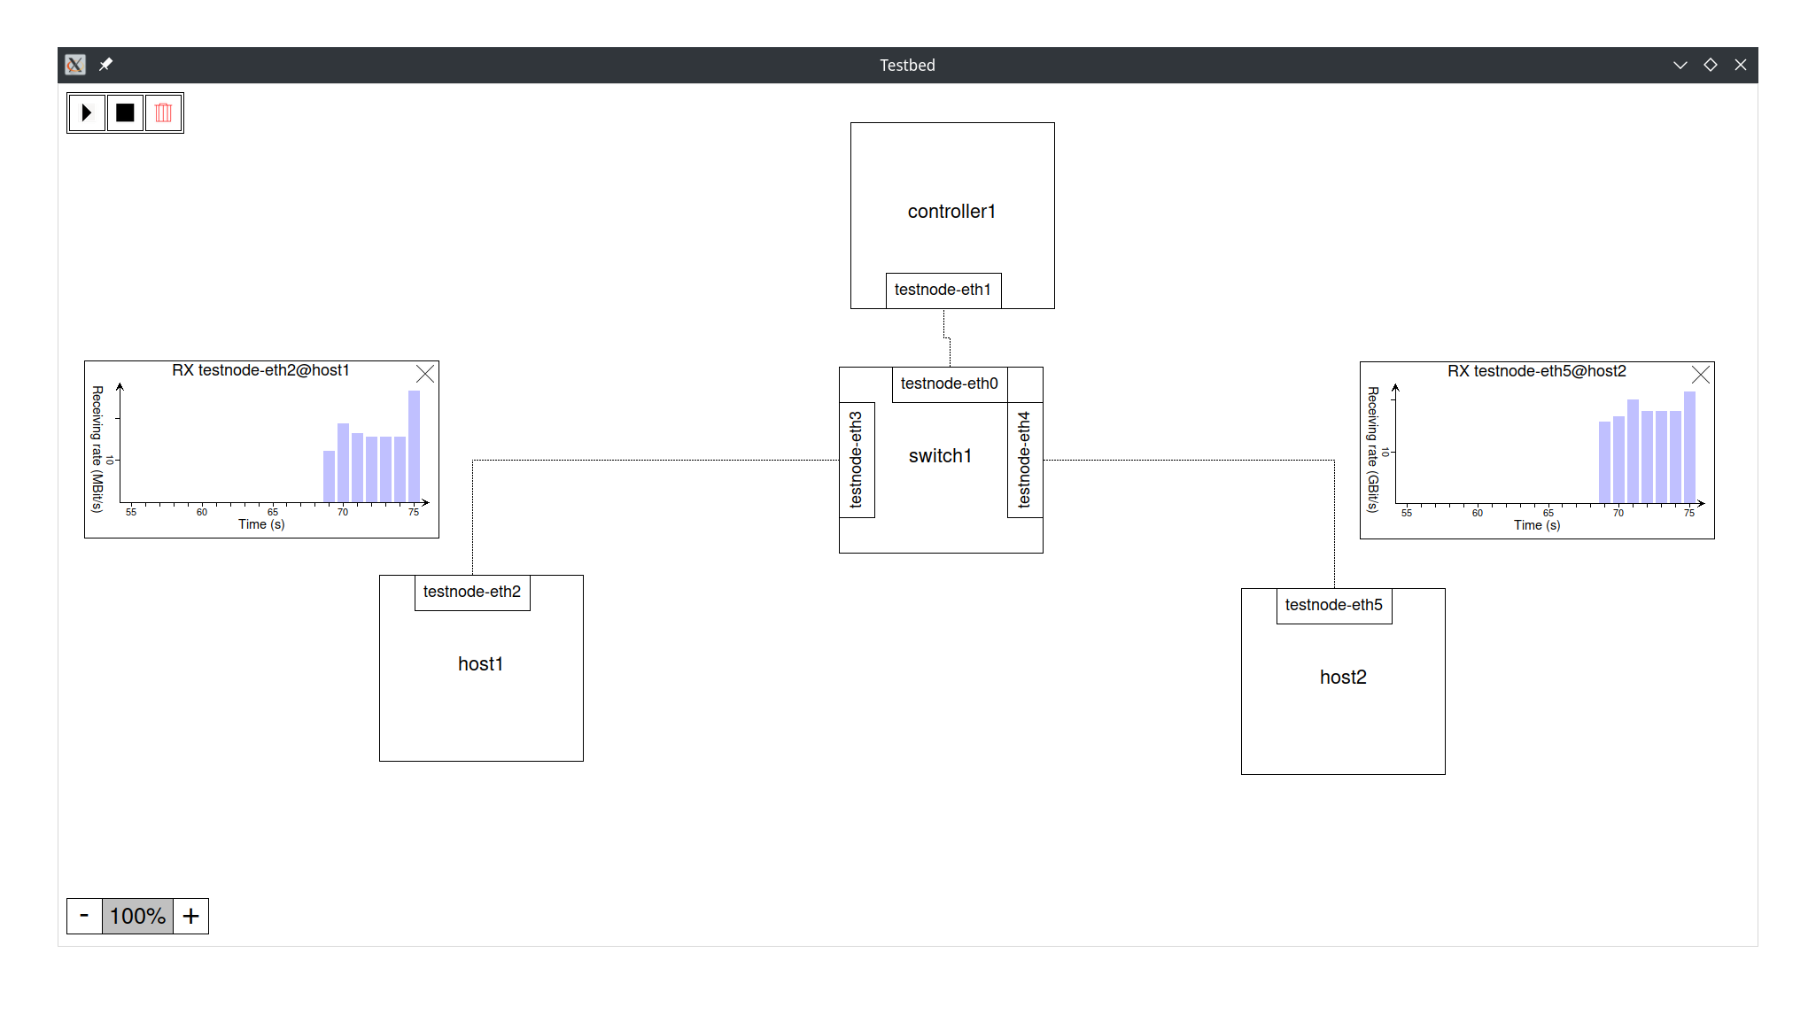This screenshot has height=1015, width=1816.
Task: Click the testnode-eth0 interface on switch1
Action: click(949, 384)
